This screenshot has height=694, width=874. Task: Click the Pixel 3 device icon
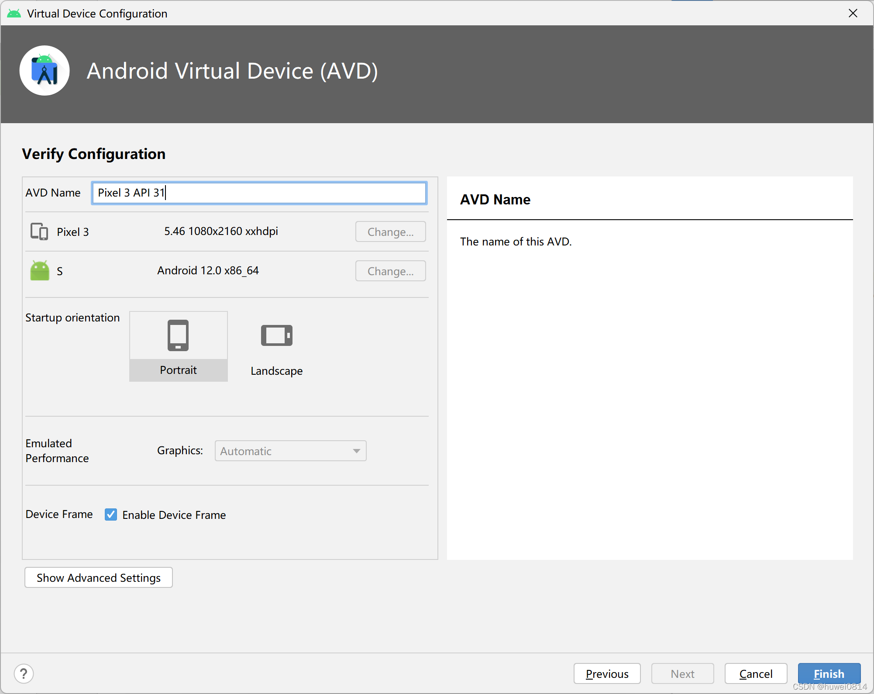tap(41, 231)
